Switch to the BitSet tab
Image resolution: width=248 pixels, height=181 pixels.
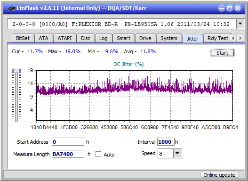click(x=23, y=38)
